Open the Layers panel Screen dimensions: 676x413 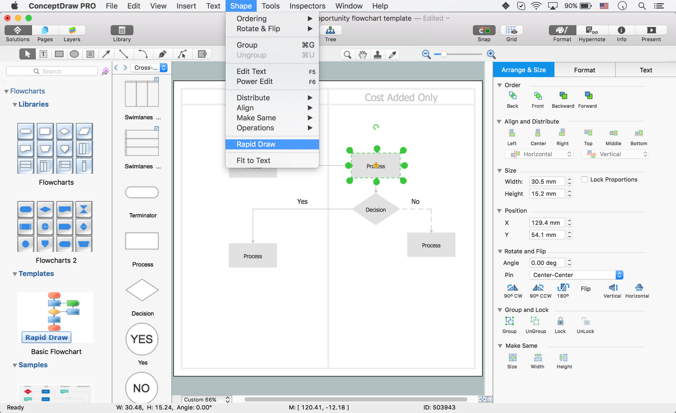72,34
